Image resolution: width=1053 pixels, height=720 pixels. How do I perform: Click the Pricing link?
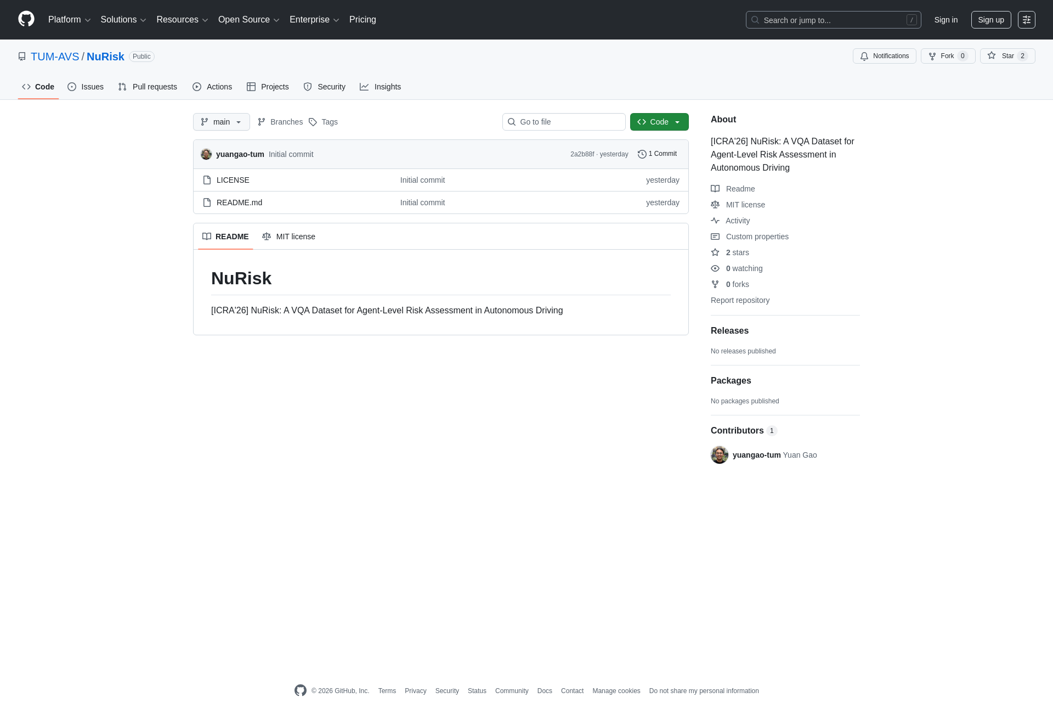tap(363, 20)
